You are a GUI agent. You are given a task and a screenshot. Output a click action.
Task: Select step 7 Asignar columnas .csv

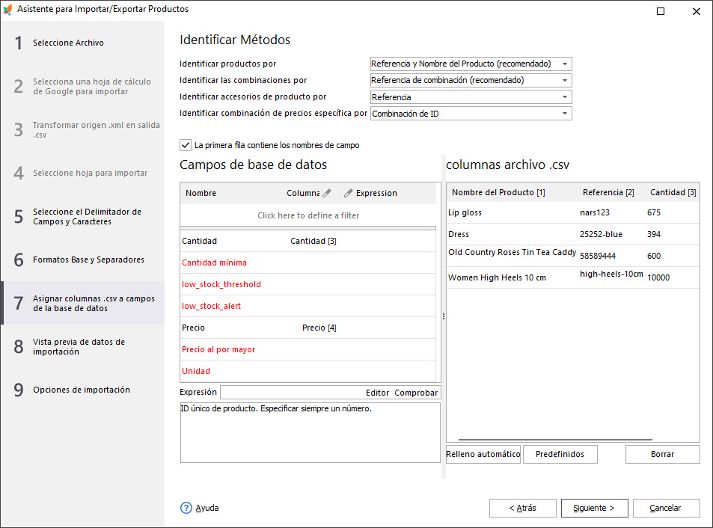[x=82, y=303]
